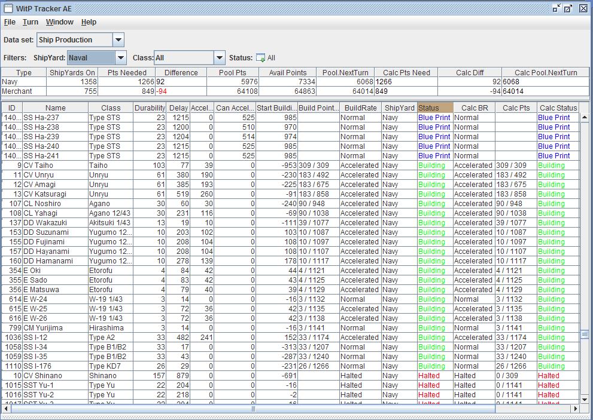Click the Navy type cell in summary table
The height and width of the screenshot is (420, 593).
(23, 82)
